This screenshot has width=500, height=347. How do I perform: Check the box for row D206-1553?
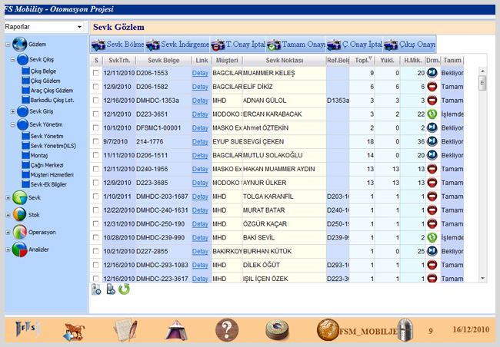[x=96, y=73]
